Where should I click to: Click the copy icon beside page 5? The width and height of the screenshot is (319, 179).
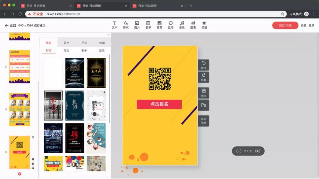click(33, 164)
